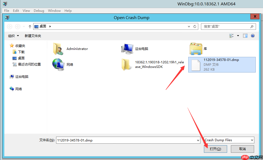Toggle the preview pane icon
This screenshot has width=263, height=160.
click(245, 36)
